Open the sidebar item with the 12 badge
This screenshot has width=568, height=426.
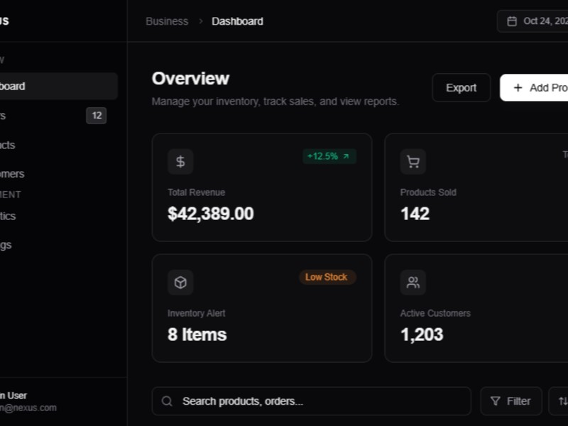click(43, 116)
